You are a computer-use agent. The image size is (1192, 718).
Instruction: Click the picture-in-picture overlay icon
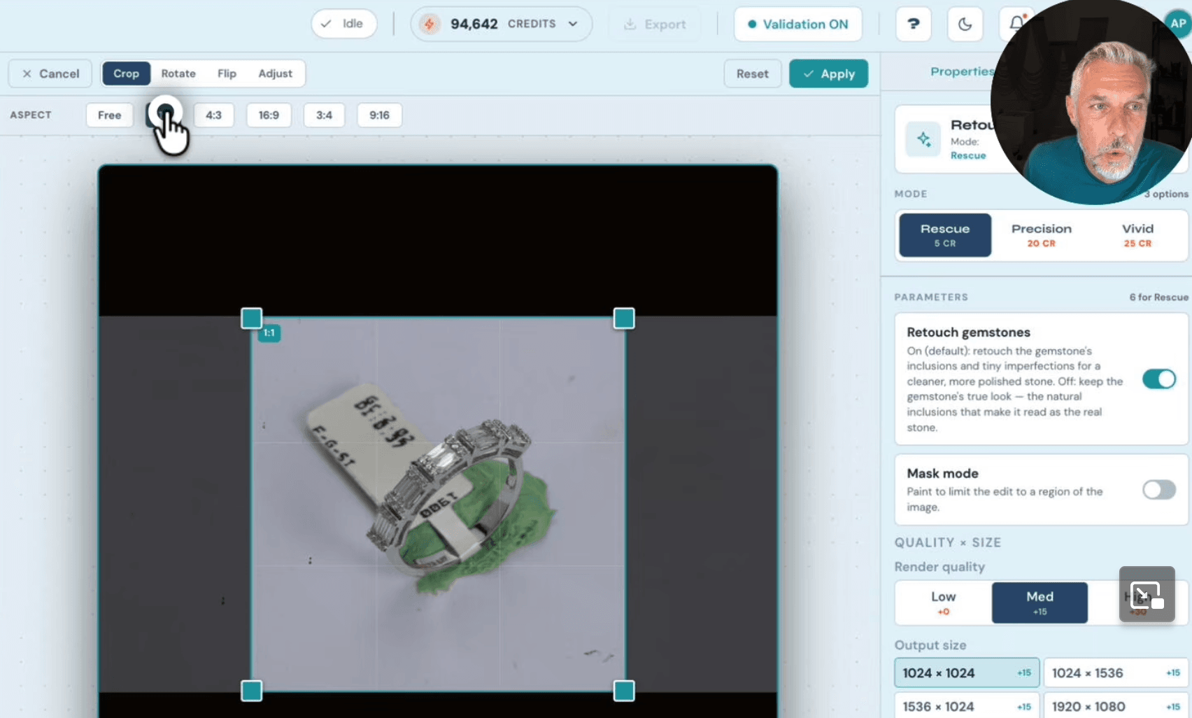[x=1147, y=594]
